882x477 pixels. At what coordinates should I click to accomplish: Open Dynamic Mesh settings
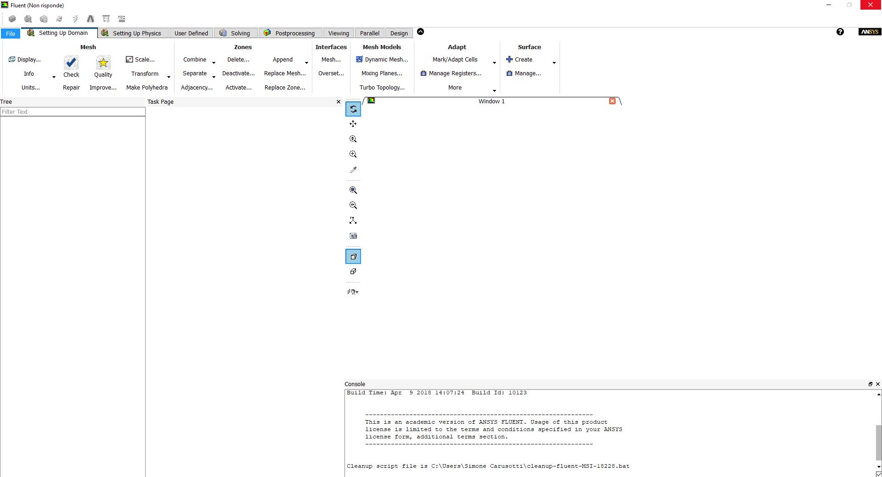[x=382, y=60]
